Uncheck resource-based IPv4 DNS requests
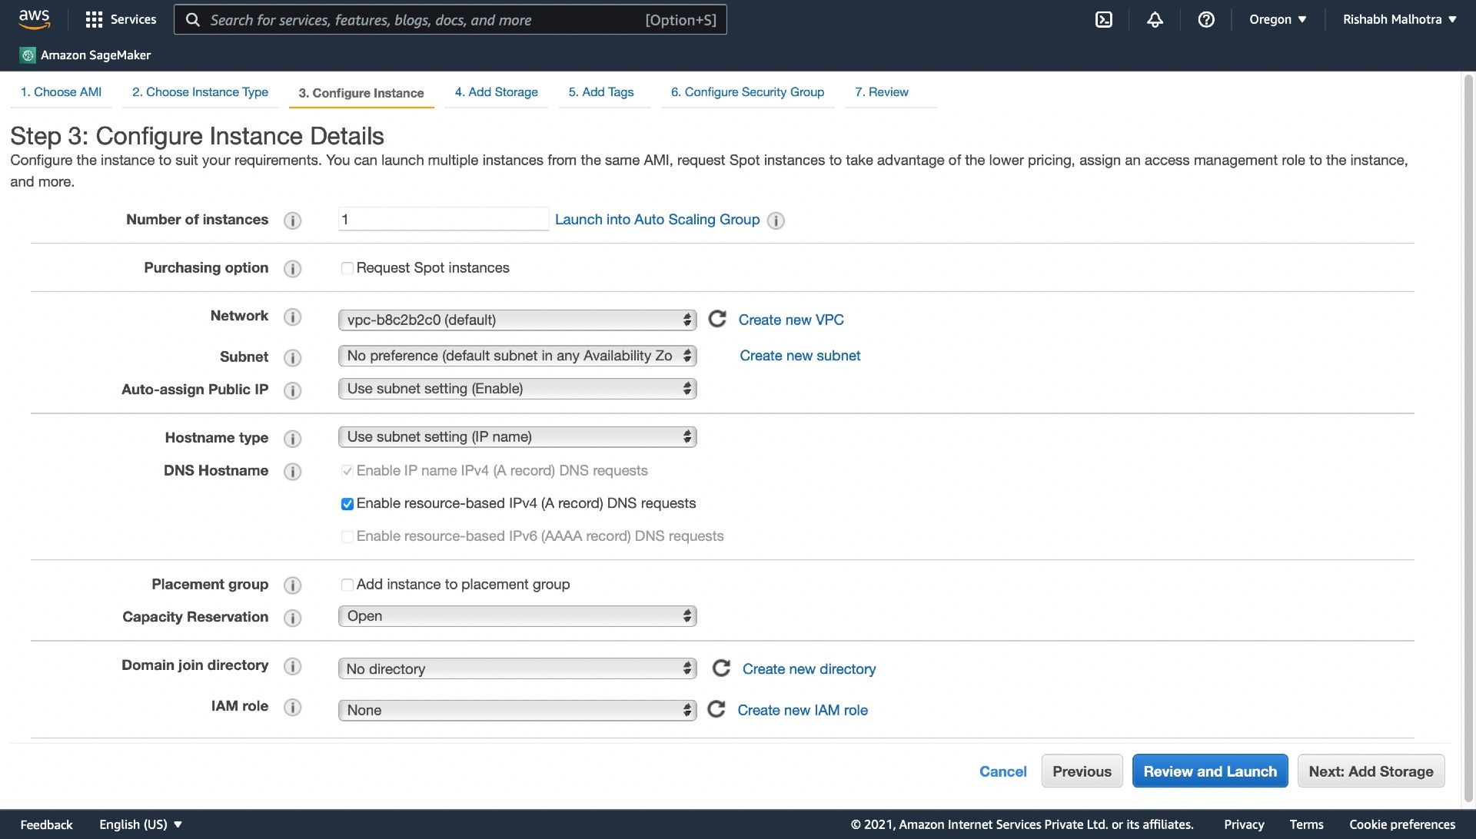 click(x=347, y=504)
